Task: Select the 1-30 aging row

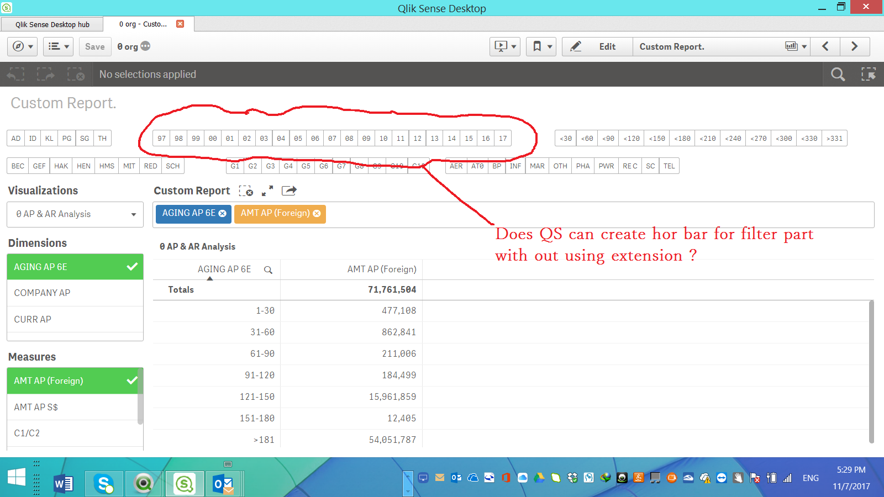Action: (x=265, y=311)
